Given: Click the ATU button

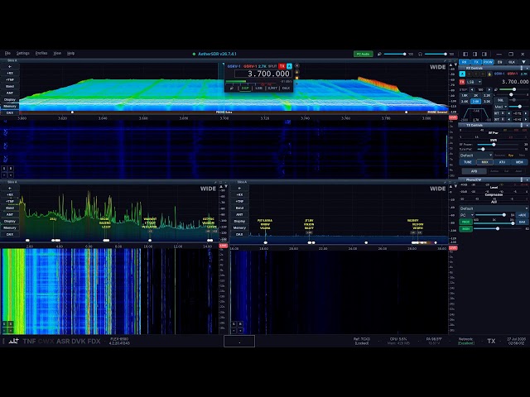Looking at the screenshot, I should click(x=503, y=162).
